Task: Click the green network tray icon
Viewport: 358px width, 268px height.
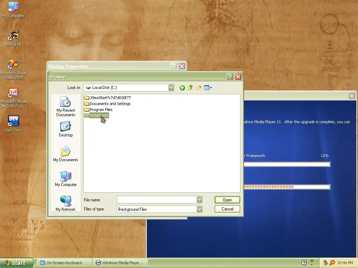Action: [325, 263]
